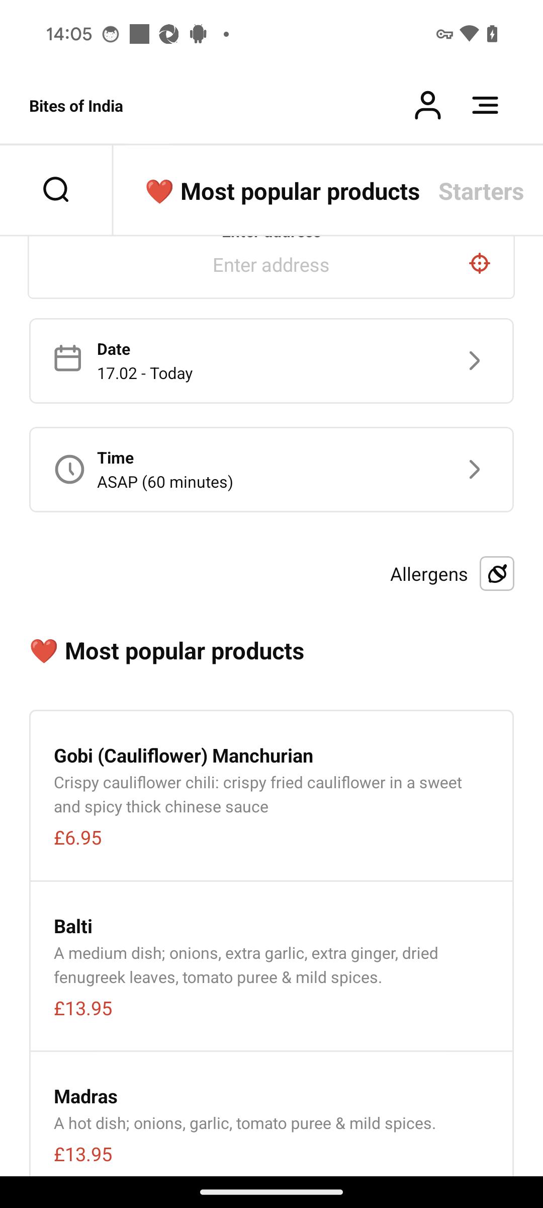Use current location crosshair icon
Screen dimensions: 543x1208
pyautogui.click(x=480, y=263)
